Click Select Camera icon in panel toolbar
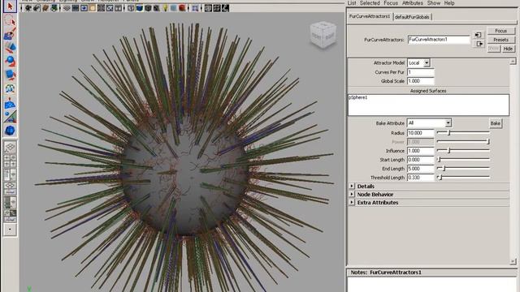The width and height of the screenshot is (520, 292). point(28,8)
